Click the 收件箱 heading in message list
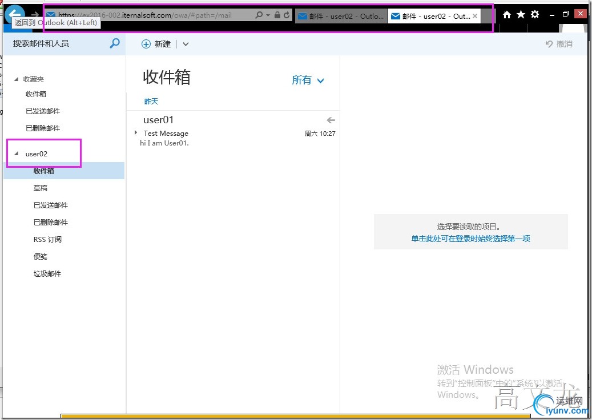Viewport: 592px width, 420px height. 167,77
